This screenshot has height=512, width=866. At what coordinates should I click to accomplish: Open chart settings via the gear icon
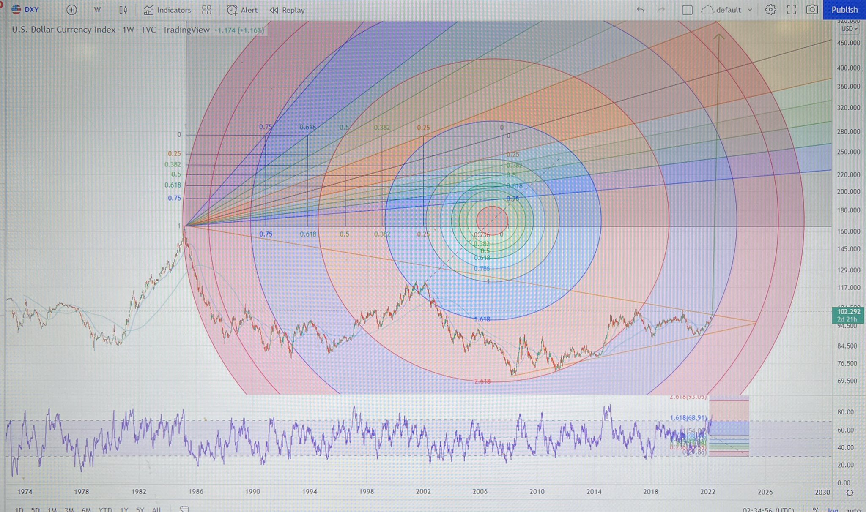[x=770, y=10]
